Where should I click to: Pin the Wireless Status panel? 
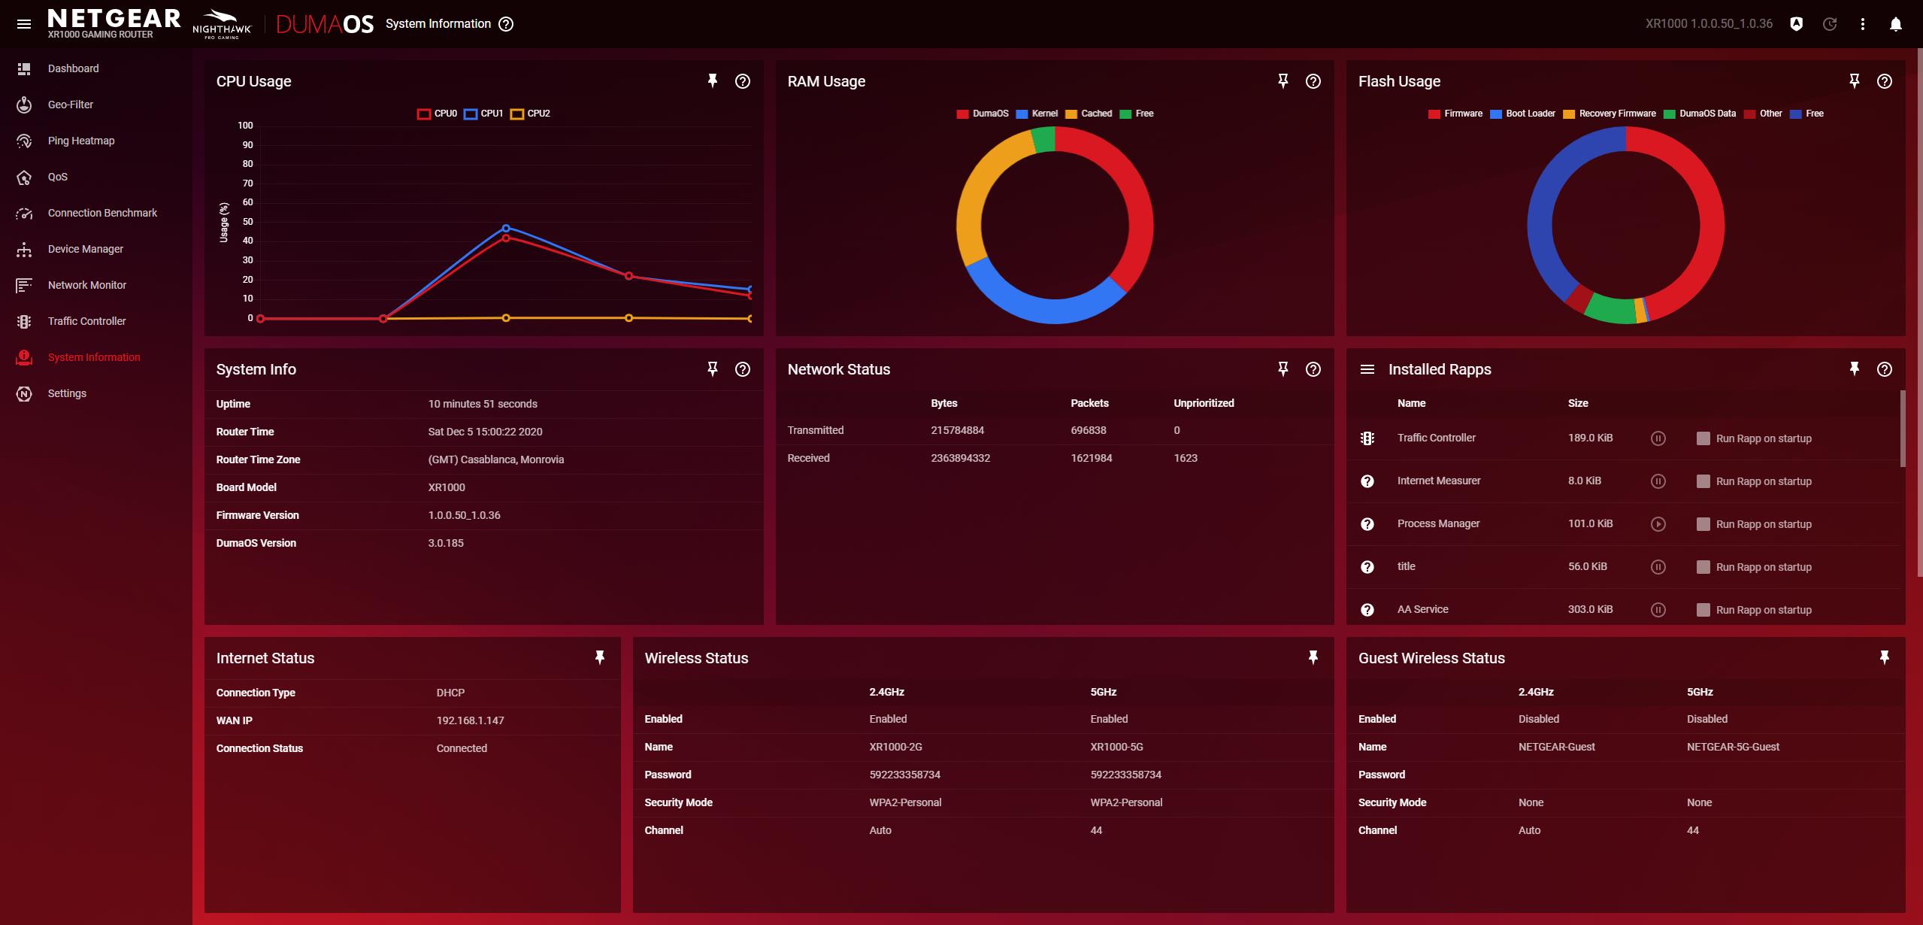1313,657
